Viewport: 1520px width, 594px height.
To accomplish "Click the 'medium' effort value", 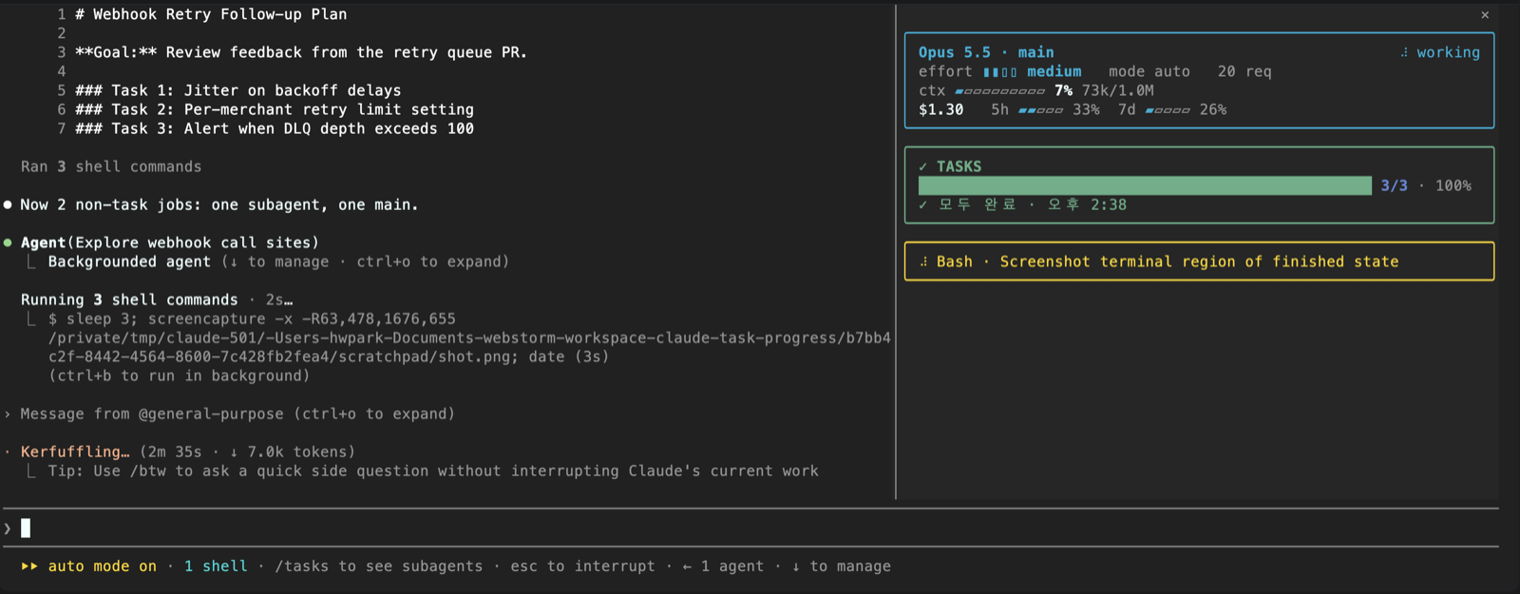I will [x=1054, y=71].
